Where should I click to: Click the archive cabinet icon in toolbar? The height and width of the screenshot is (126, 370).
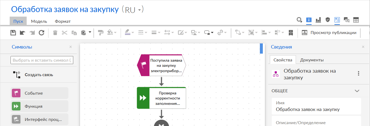[x=291, y=33]
